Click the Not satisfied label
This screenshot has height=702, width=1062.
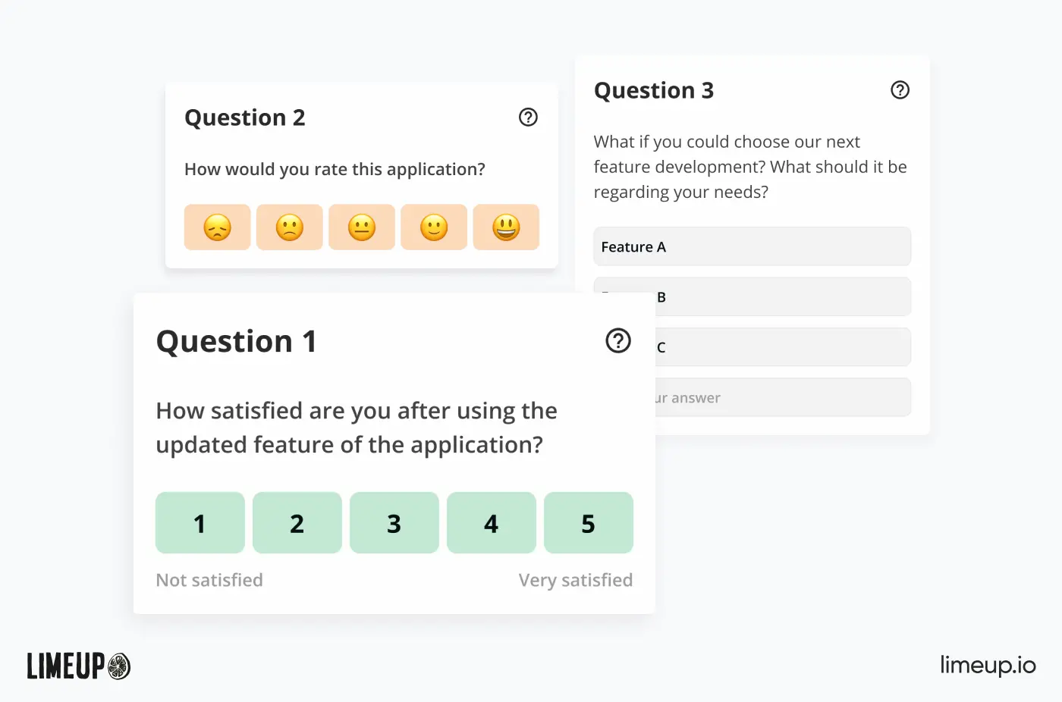(x=209, y=580)
